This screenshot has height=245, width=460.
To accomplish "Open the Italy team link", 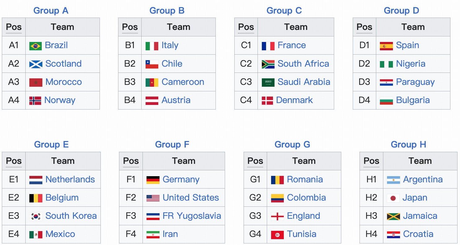I will (170, 45).
